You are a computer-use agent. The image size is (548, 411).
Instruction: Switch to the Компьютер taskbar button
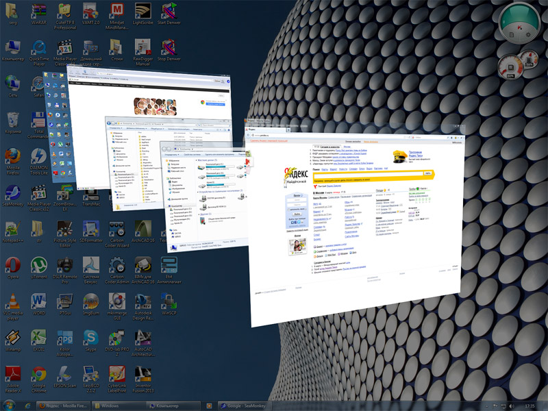point(174,406)
